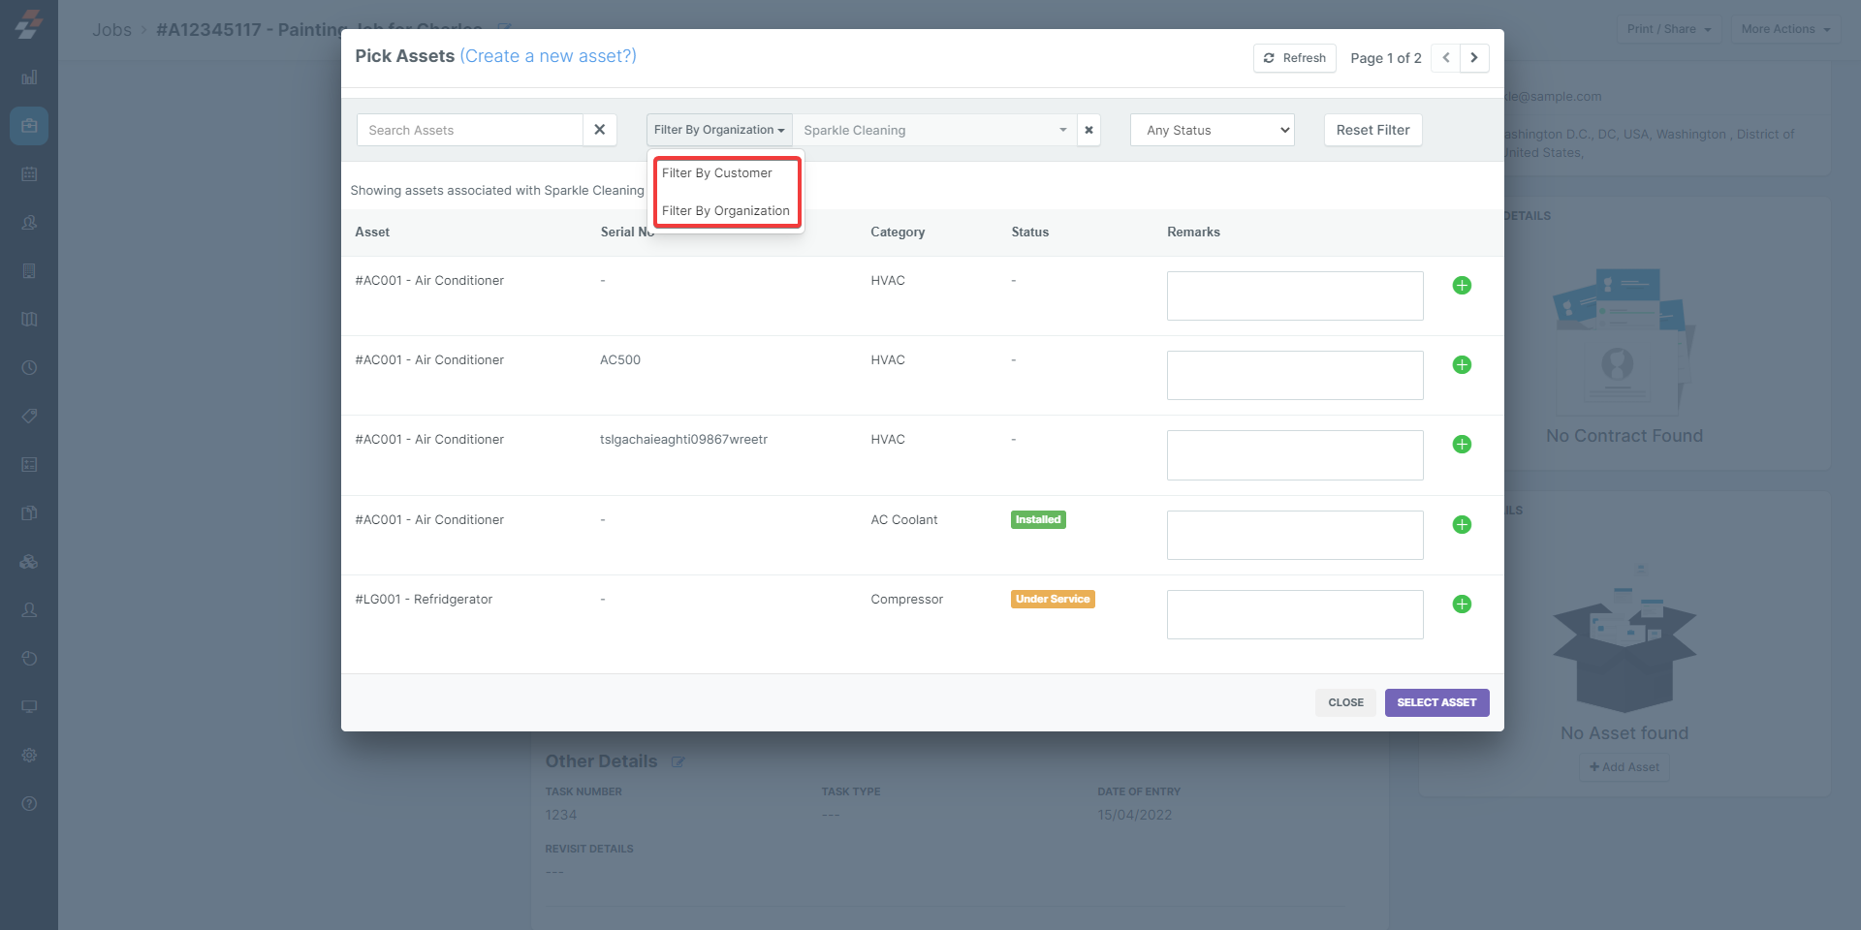Add the Refridgerator asset with plus icon

pyautogui.click(x=1462, y=604)
